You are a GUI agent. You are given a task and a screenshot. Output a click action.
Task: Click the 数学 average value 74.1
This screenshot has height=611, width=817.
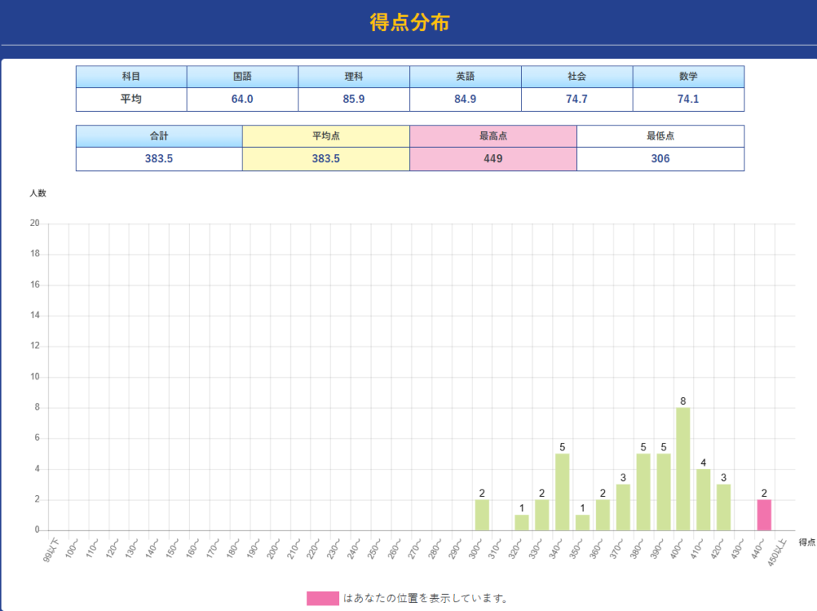(x=688, y=99)
